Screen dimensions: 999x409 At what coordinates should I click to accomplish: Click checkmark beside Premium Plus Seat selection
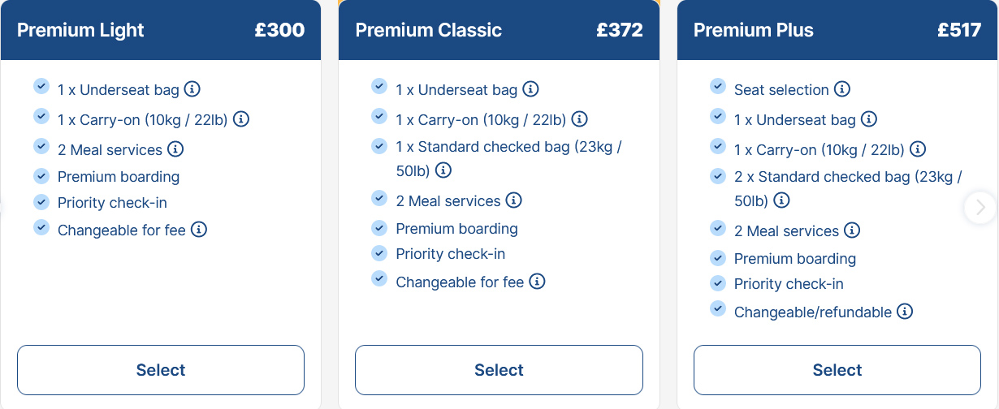[717, 86]
